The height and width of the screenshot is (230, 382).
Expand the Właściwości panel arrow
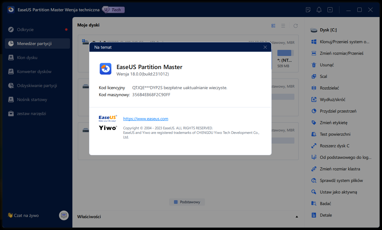(297, 217)
